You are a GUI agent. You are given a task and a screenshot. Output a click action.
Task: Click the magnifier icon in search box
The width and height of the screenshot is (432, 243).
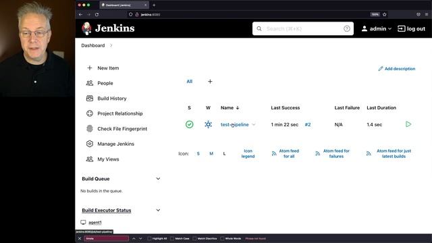coord(259,28)
